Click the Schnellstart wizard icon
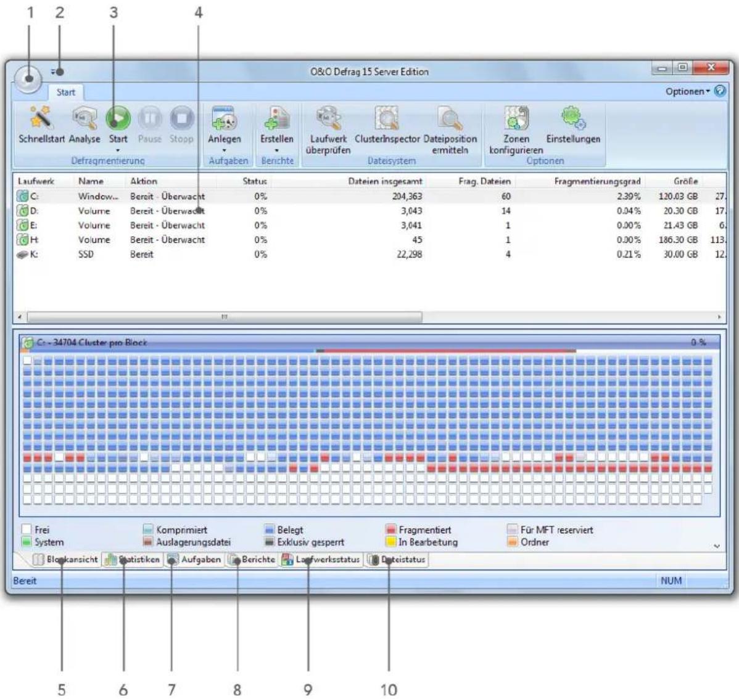Viewport: 739px width, 699px height. pos(41,118)
